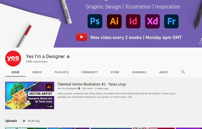202x129 pixels.
Task: Click the Yes I'm a Designer author link under the video
Action: tap(67, 88)
